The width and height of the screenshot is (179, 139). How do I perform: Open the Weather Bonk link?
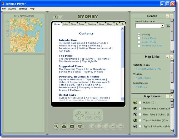pos(143,78)
